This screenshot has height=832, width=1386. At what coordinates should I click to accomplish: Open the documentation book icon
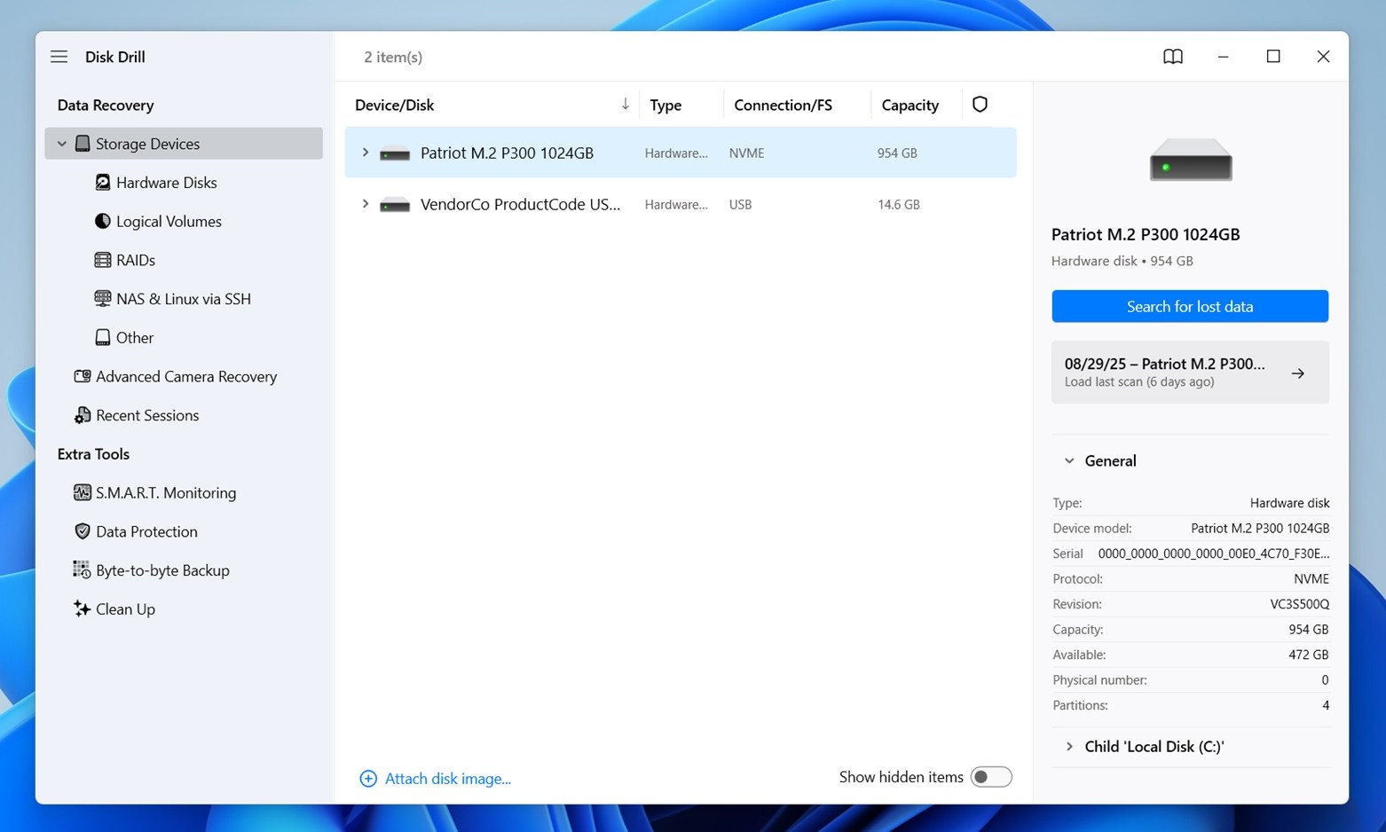pos(1172,56)
